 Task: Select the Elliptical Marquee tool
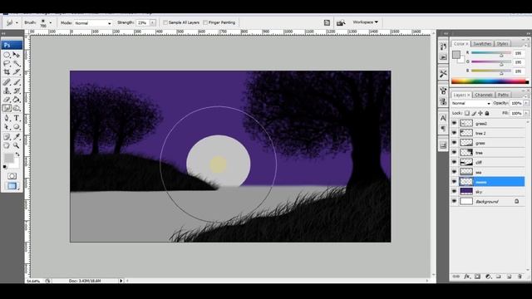pos(7,55)
